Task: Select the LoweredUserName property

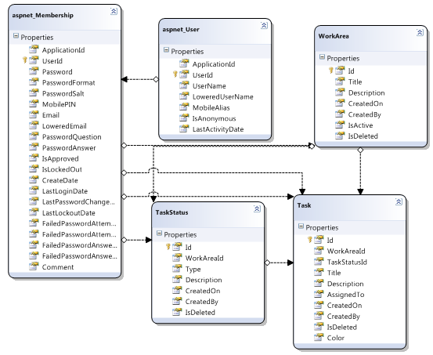Action: pos(223,97)
